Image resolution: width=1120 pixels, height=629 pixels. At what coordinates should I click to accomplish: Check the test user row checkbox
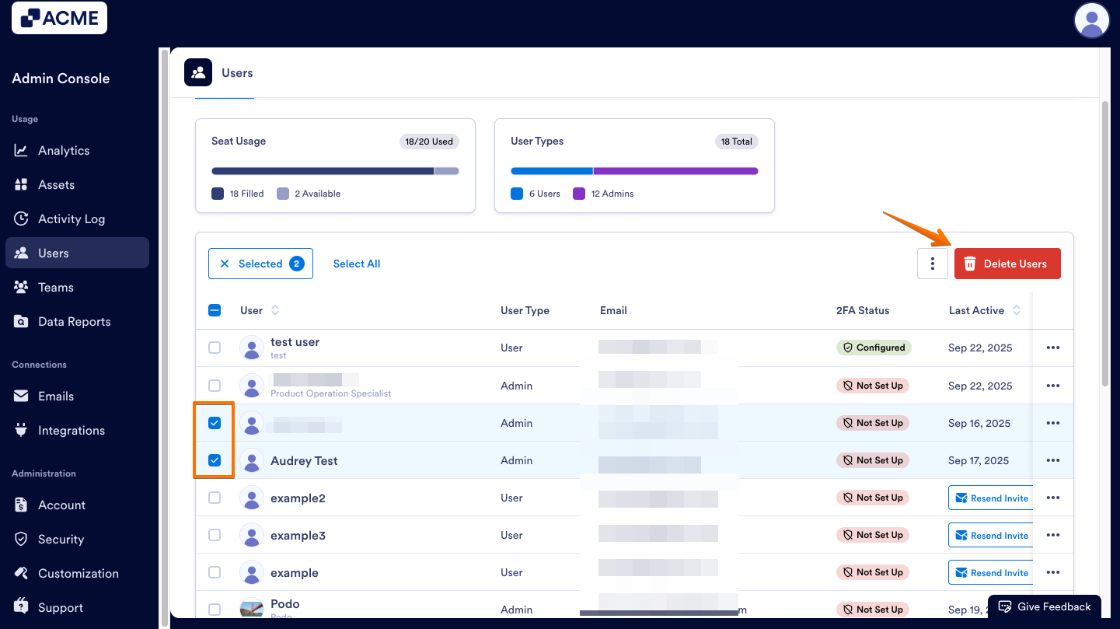pos(215,348)
